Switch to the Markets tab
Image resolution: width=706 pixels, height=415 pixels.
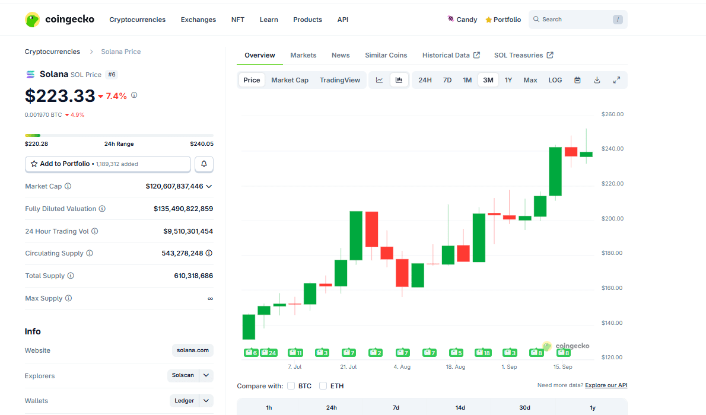pos(303,55)
